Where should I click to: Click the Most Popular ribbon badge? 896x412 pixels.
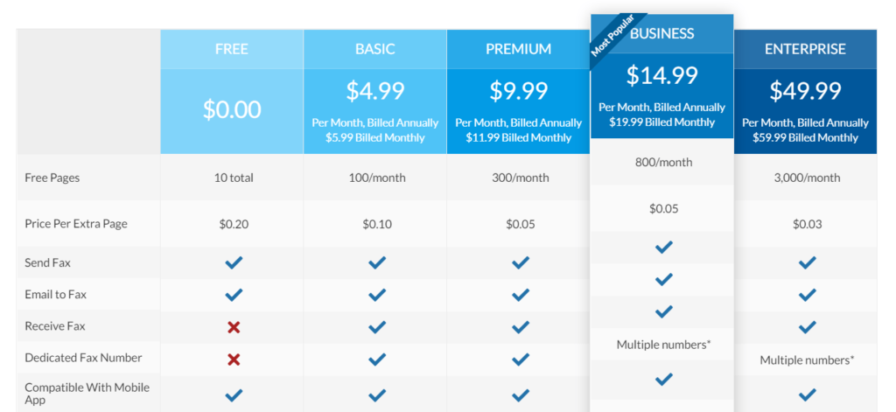(x=615, y=34)
